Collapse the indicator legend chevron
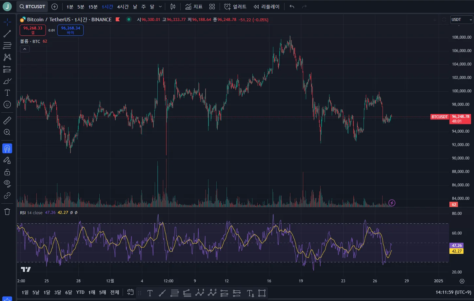The width and height of the screenshot is (474, 301). tap(25, 49)
